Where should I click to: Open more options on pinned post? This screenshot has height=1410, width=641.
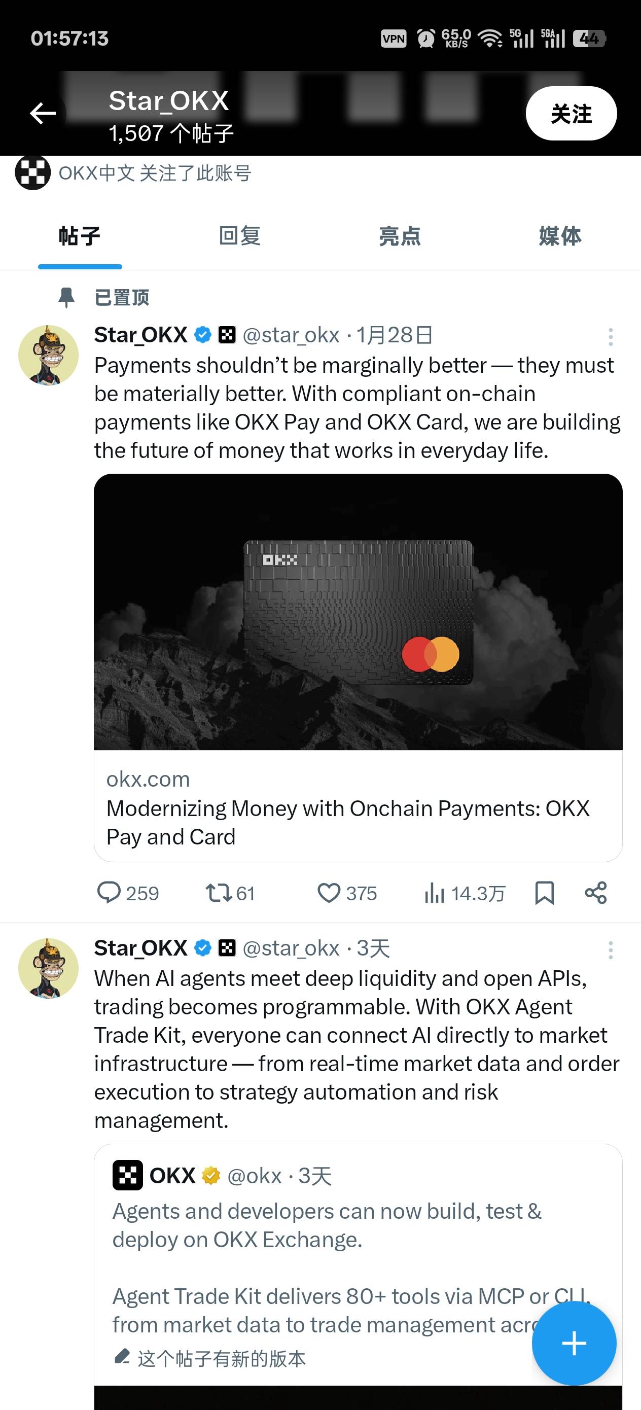[x=611, y=336]
